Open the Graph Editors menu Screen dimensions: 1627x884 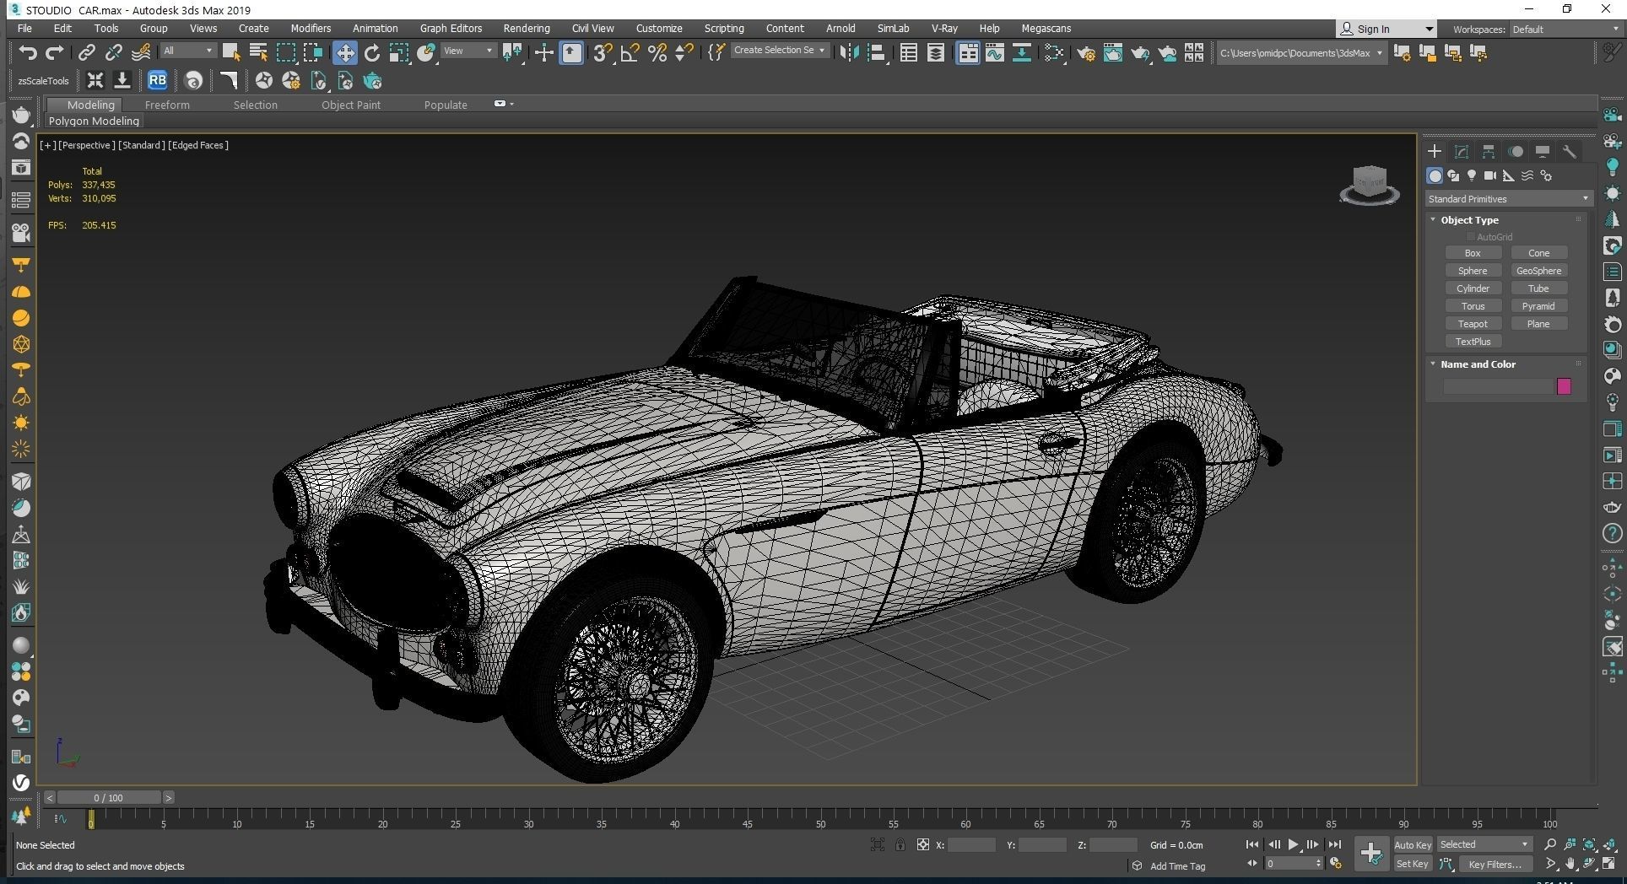pyautogui.click(x=451, y=29)
